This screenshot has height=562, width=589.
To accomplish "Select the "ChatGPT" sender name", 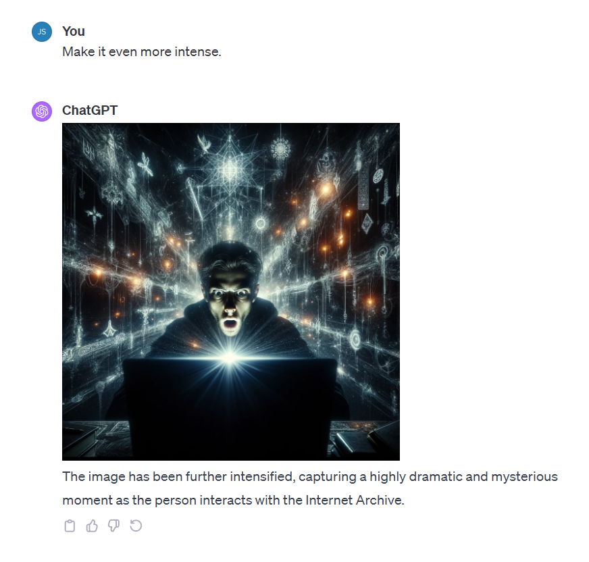I will pyautogui.click(x=90, y=111).
